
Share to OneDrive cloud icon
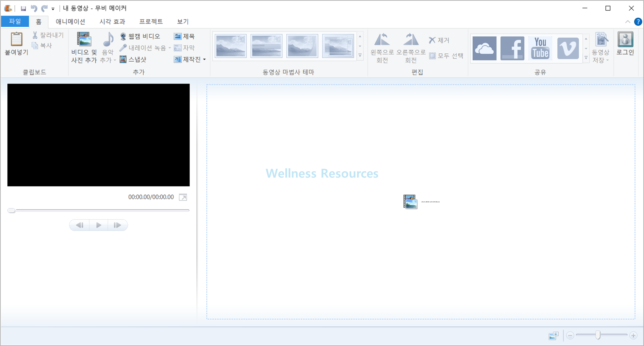[484, 49]
